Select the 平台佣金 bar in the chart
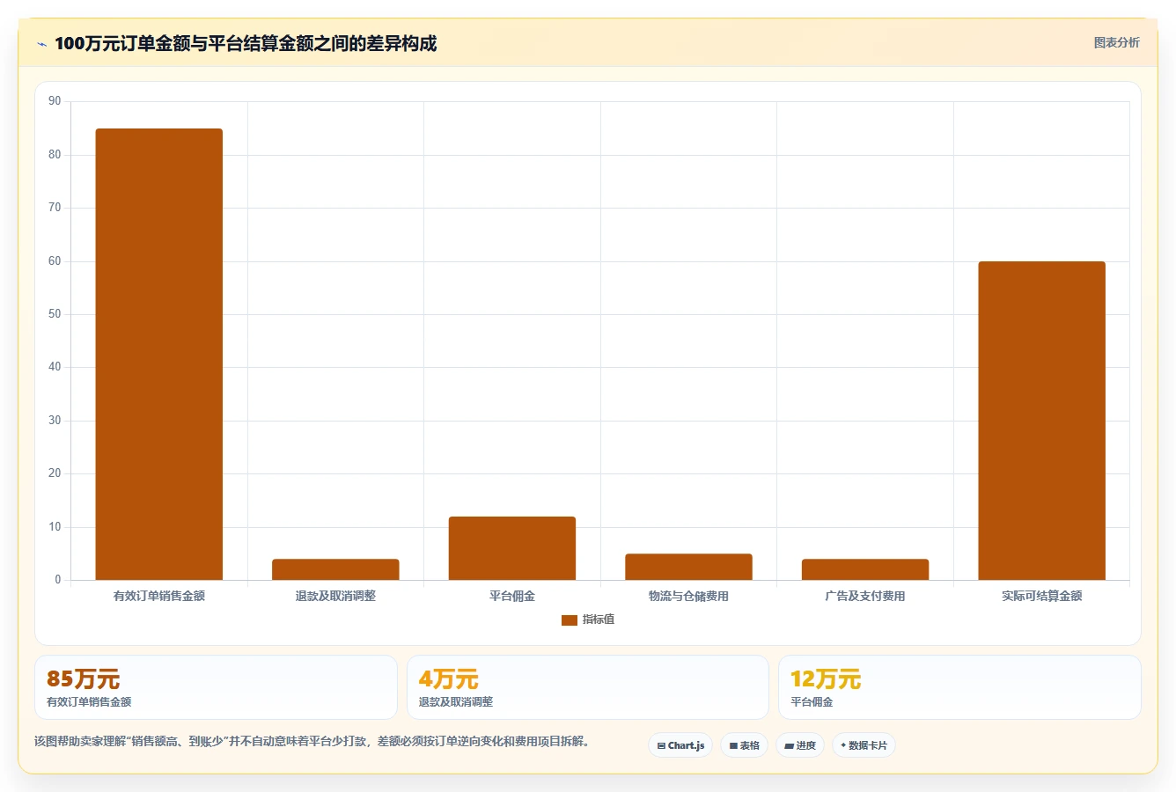Viewport: 1176px width, 792px height. (512, 548)
